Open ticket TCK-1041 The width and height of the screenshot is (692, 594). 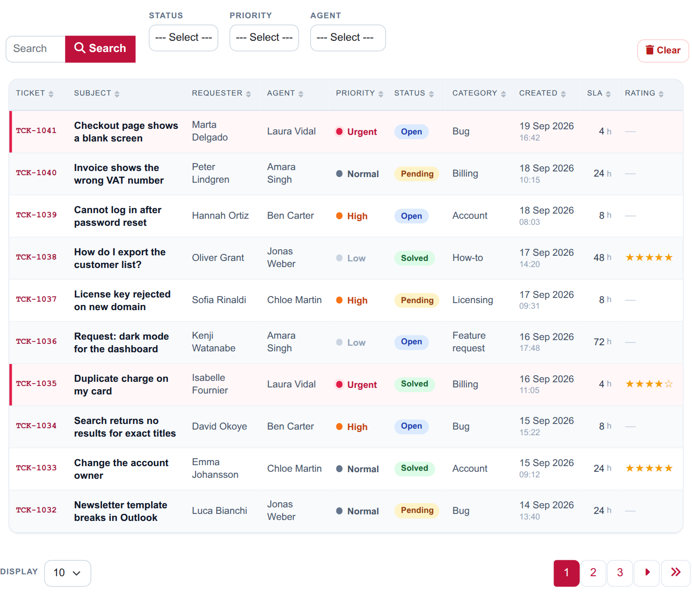pos(36,131)
